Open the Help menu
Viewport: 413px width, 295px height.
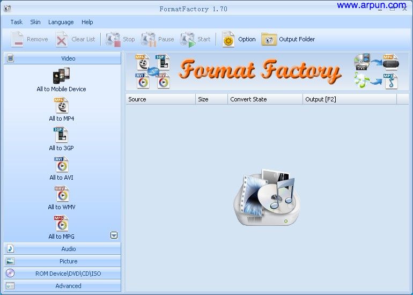pyautogui.click(x=87, y=23)
